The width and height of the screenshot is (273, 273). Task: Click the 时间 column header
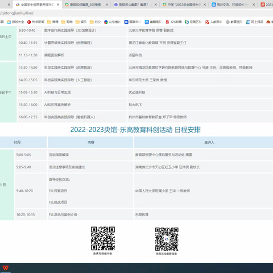23,142
